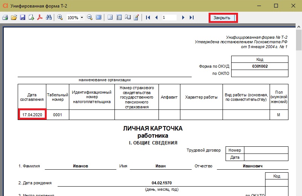Click the Форма по ОКУД label
This screenshot has height=196, width=302.
pyautogui.click(x=214, y=66)
